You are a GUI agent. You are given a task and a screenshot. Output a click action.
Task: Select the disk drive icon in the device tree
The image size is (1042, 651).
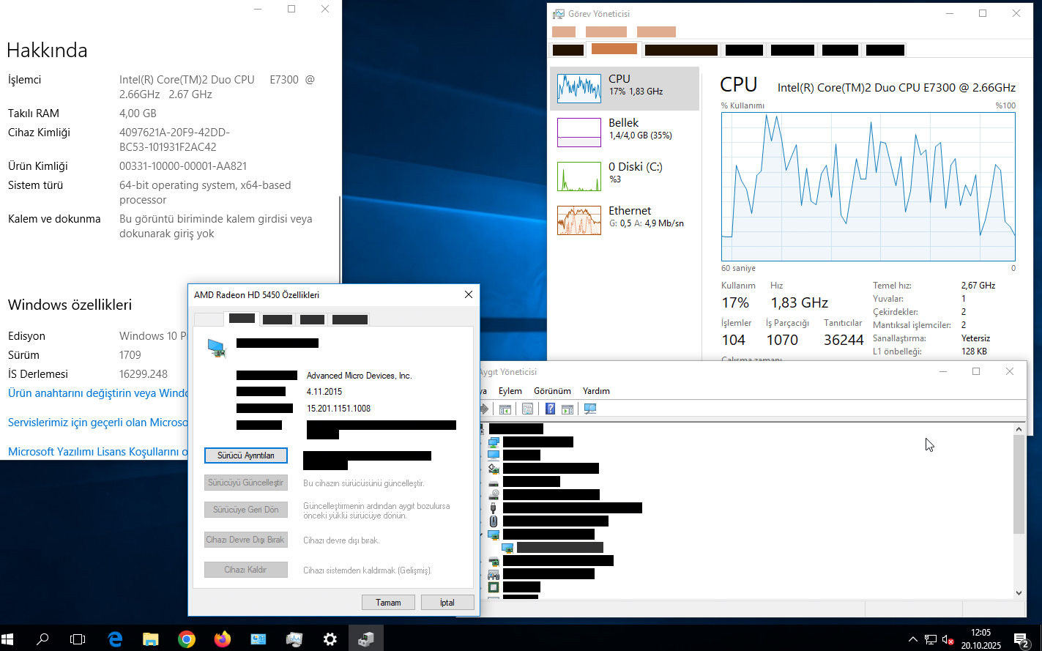[494, 482]
